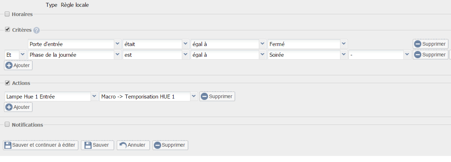
Task: Click the minus icon beside Macro Temporisation HUE 1
Action: click(204, 96)
